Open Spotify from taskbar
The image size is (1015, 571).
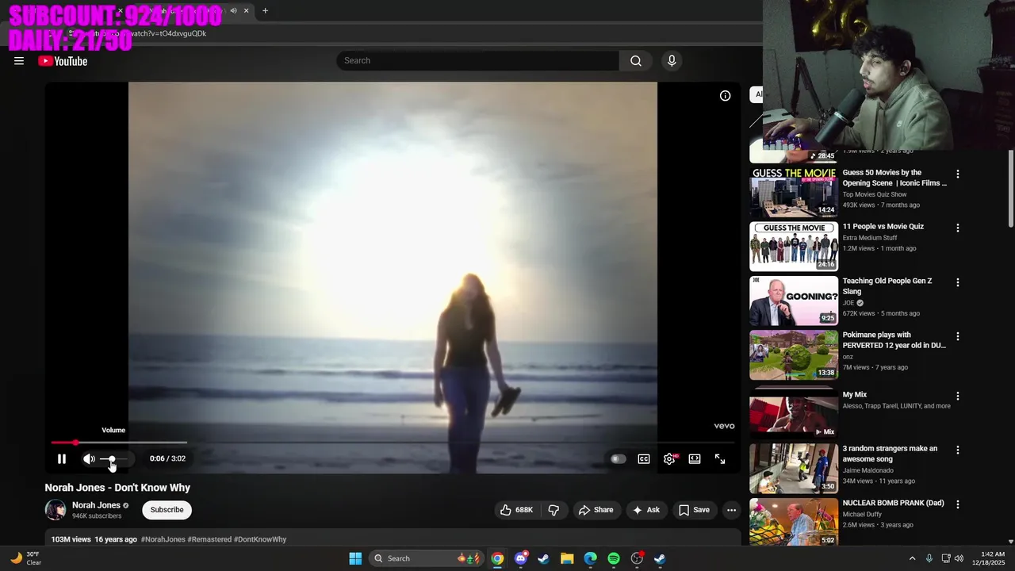pos(614,558)
